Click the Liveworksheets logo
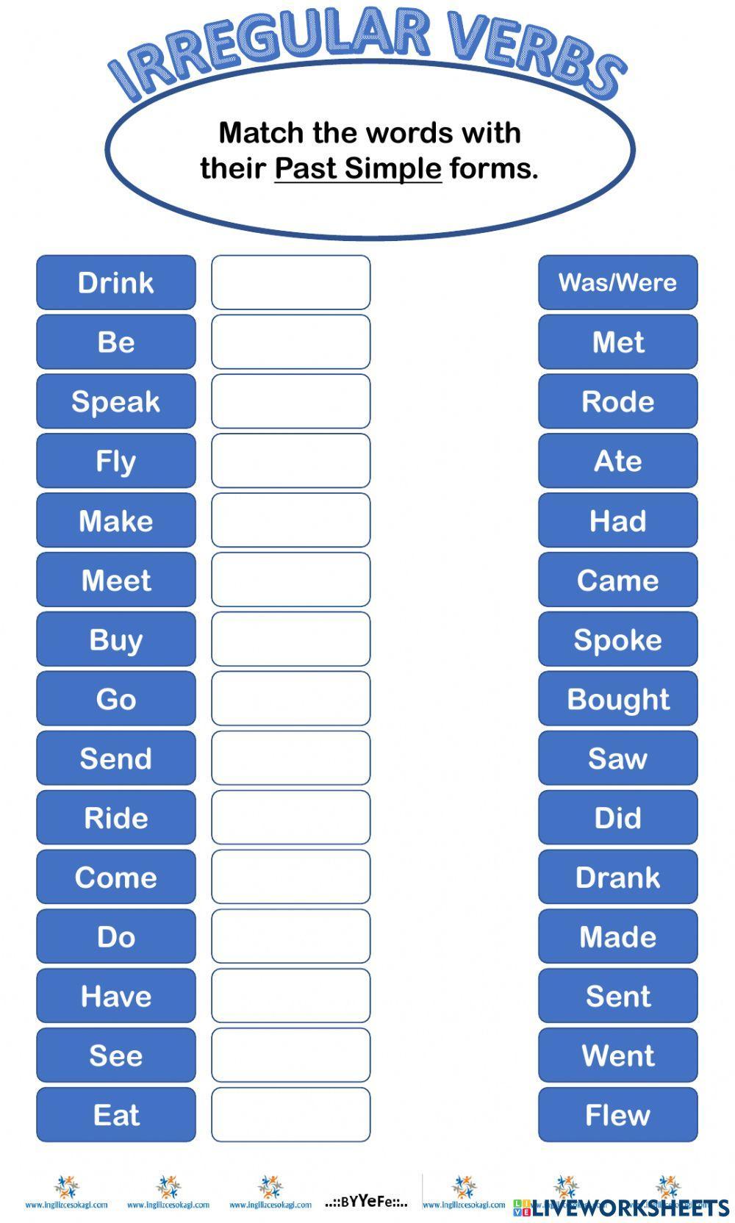 click(621, 1206)
